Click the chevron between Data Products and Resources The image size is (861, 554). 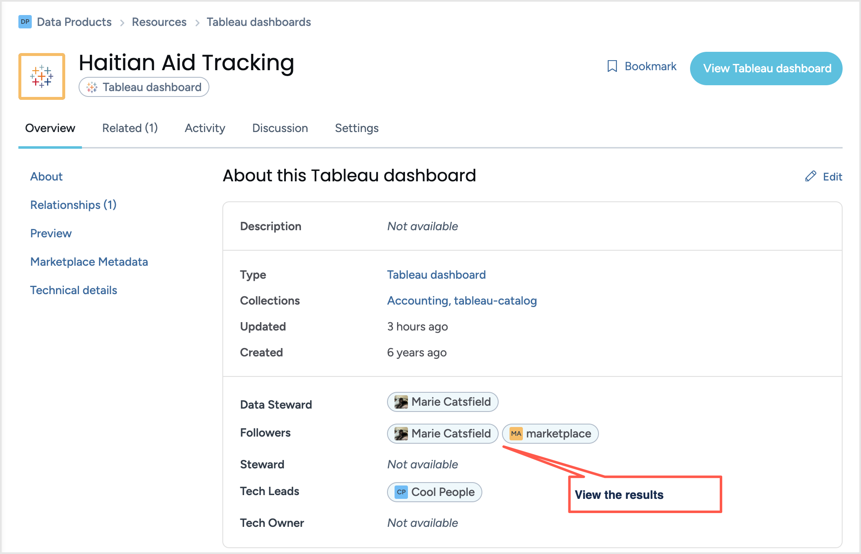pyautogui.click(x=122, y=23)
